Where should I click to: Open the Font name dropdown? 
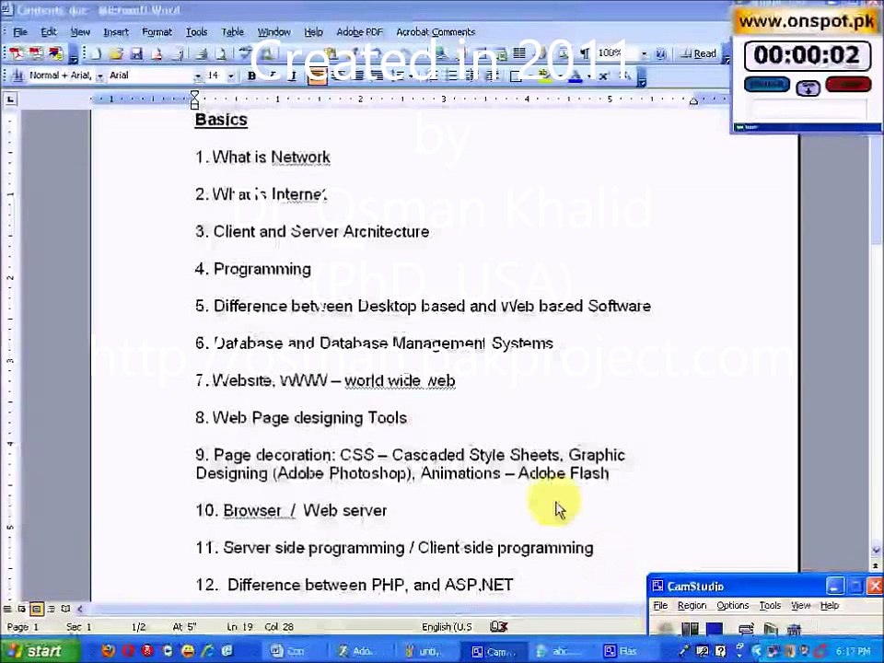point(197,76)
